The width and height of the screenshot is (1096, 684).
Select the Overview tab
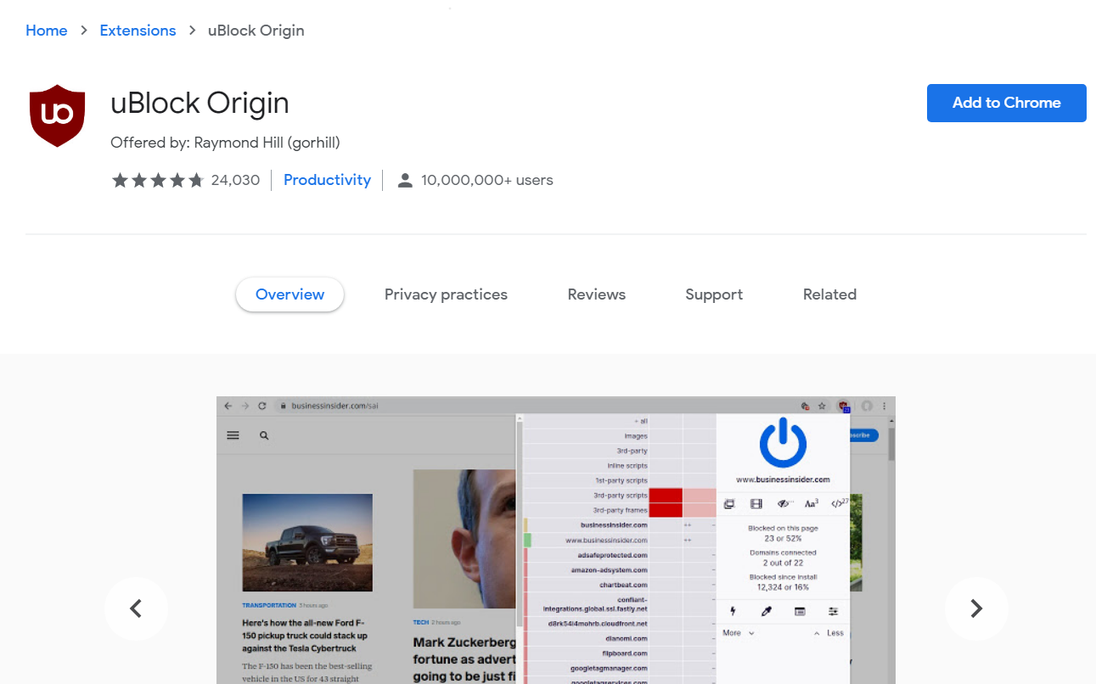pyautogui.click(x=289, y=294)
